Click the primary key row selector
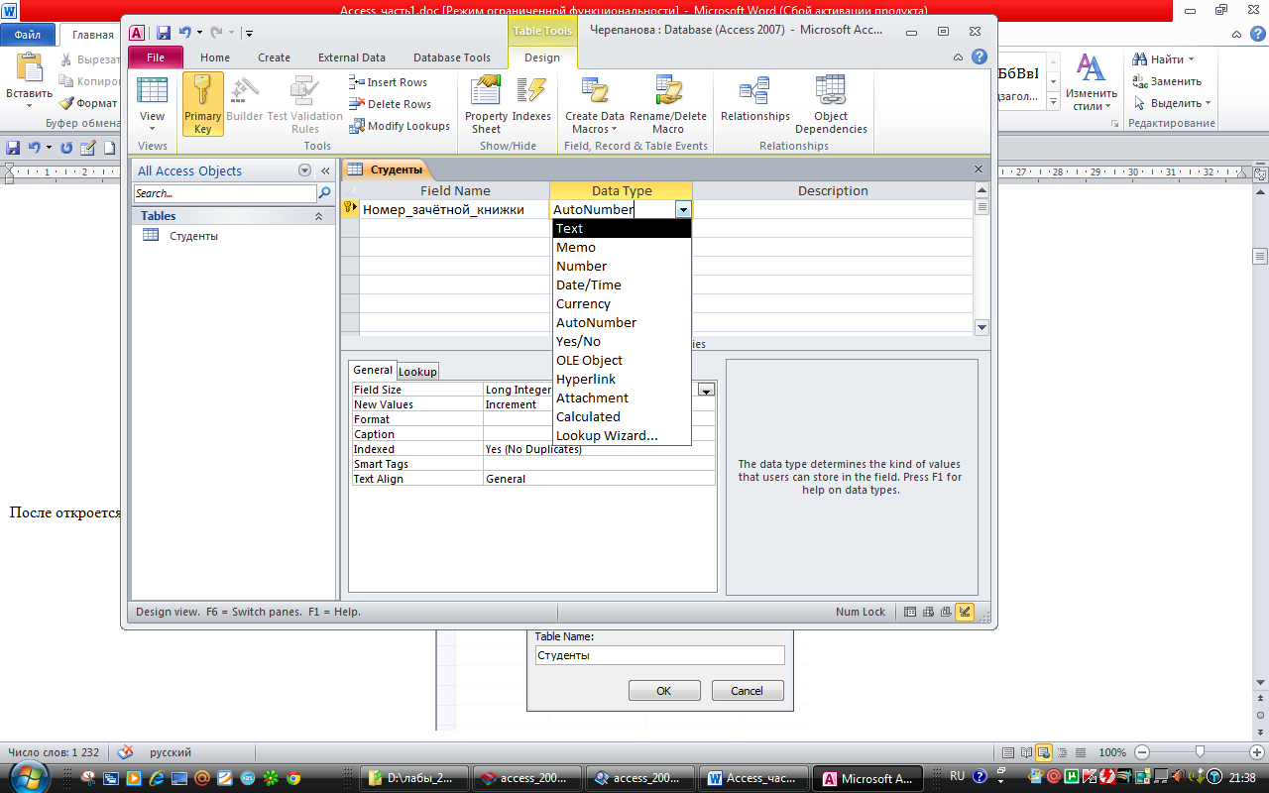The image size is (1269, 793). [349, 209]
